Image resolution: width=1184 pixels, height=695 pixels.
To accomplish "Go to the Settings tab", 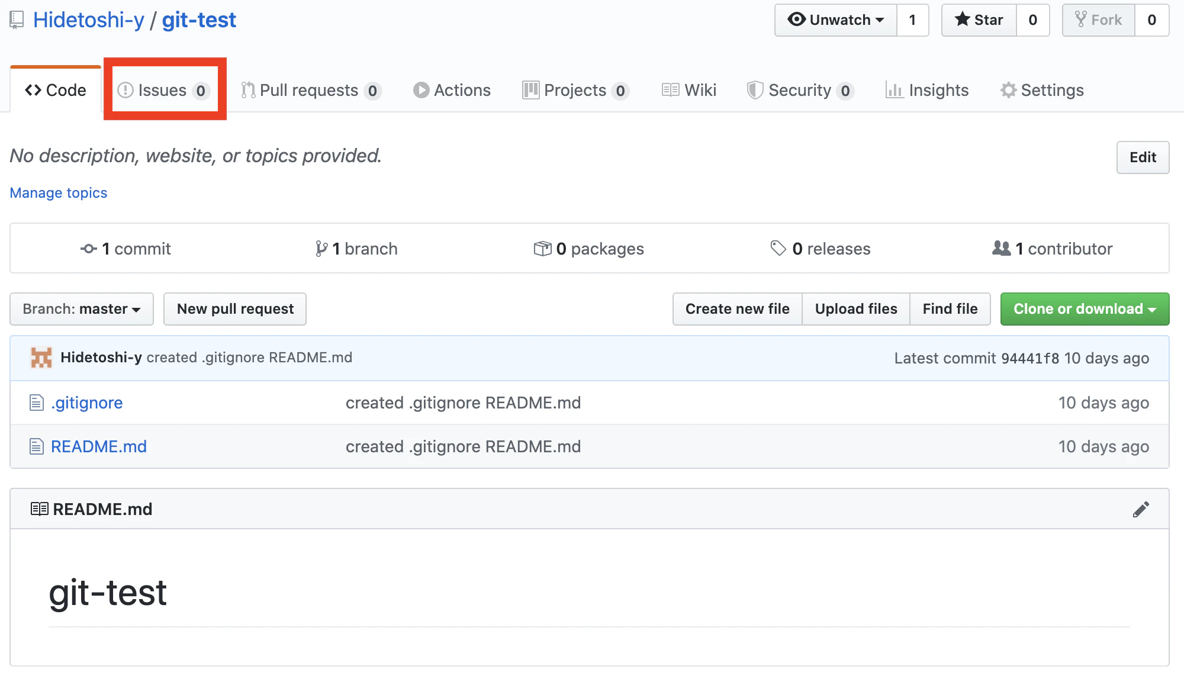I will point(1042,91).
